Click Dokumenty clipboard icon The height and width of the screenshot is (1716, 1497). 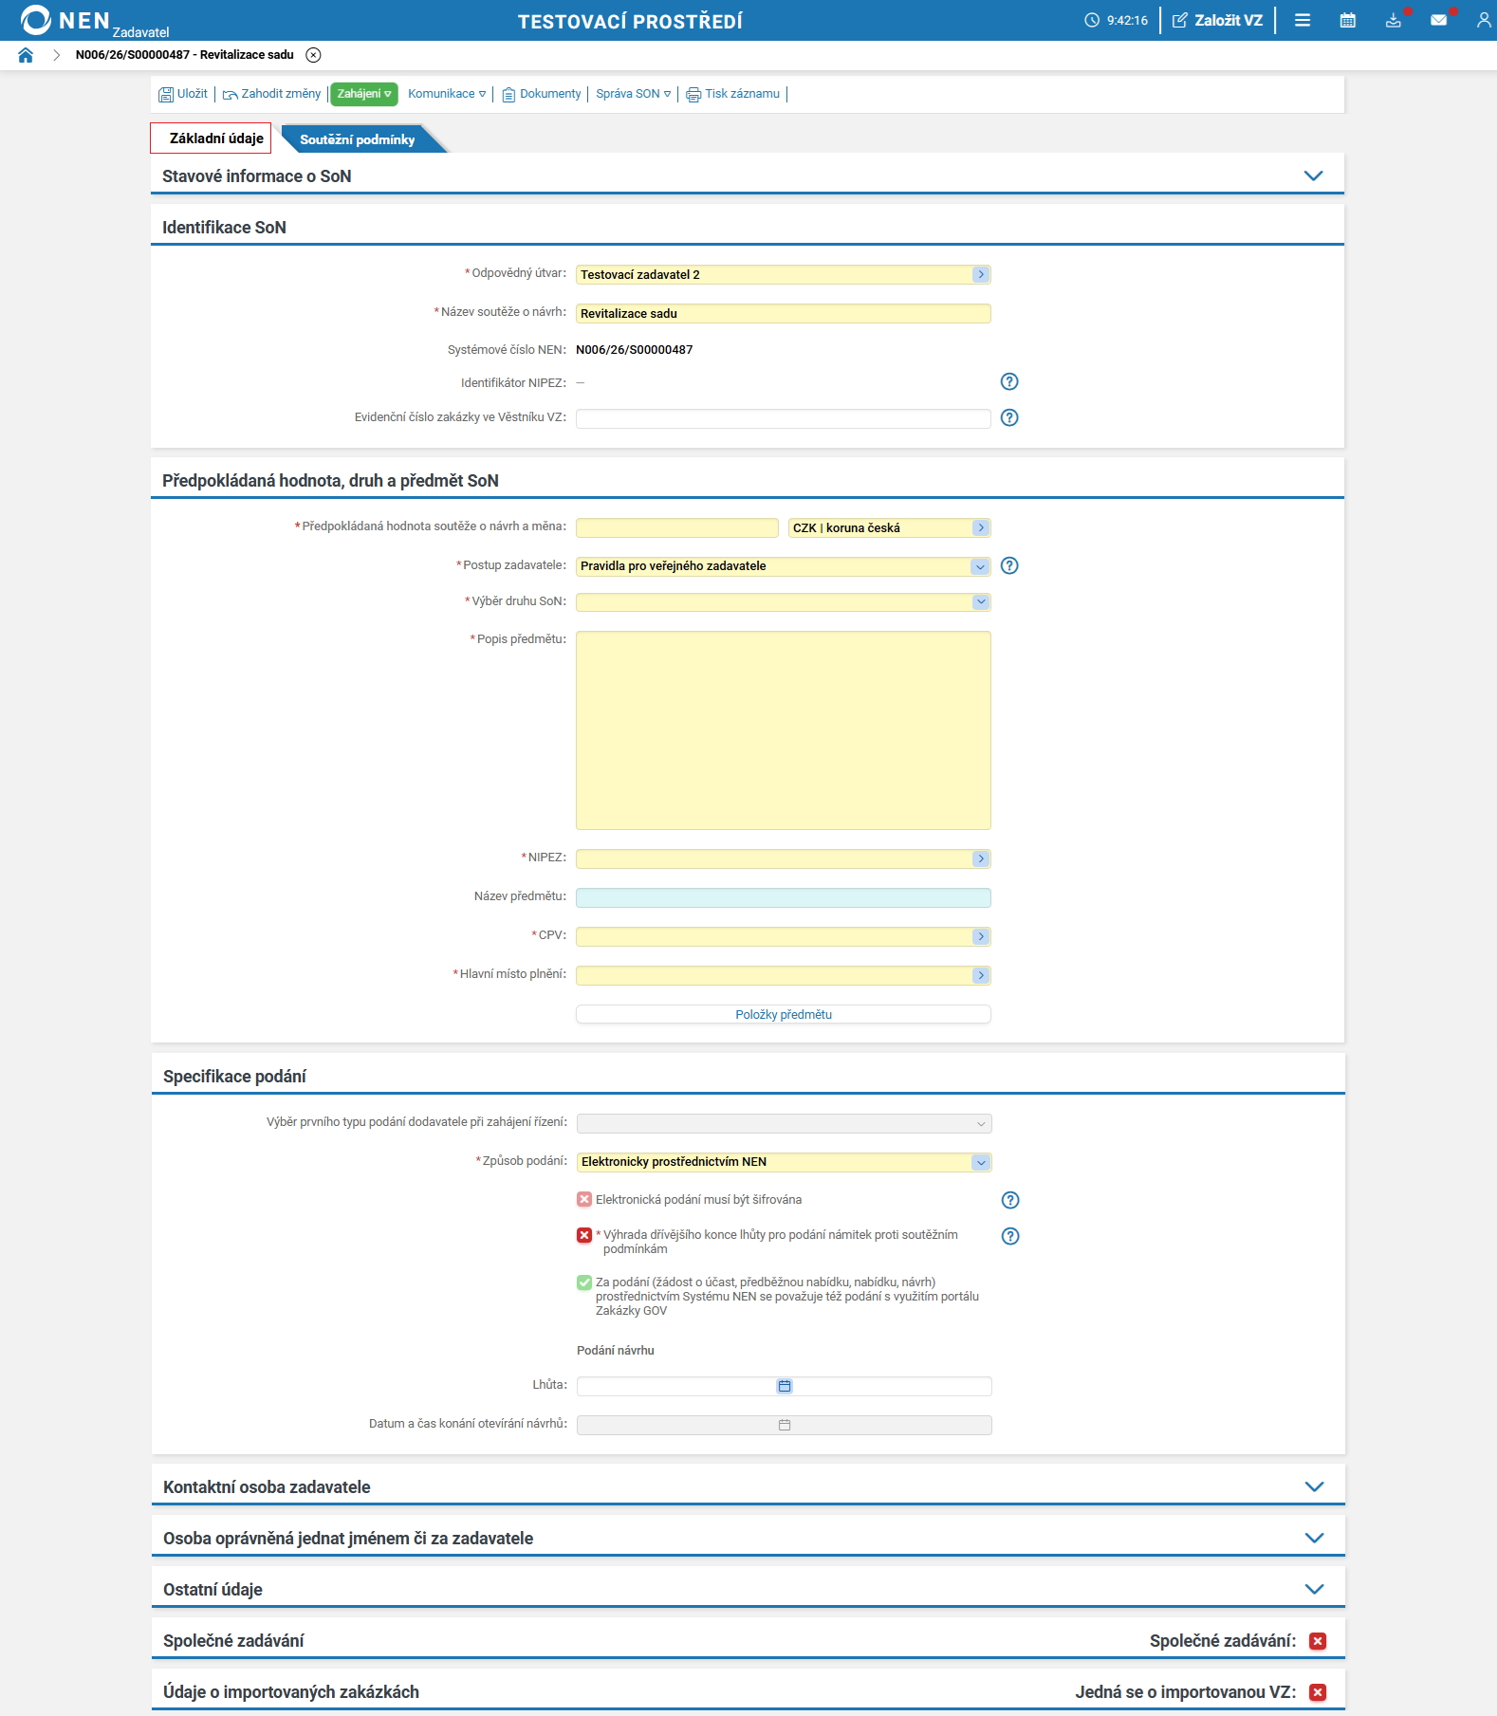click(x=508, y=94)
